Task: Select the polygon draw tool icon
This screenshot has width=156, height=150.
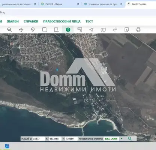Action: coord(91,30)
